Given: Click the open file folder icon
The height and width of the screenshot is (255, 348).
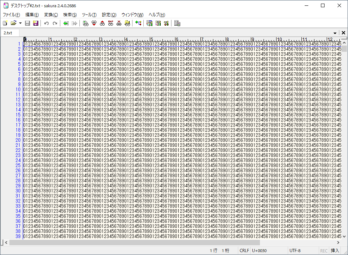Looking at the screenshot, I should tap(14, 23).
